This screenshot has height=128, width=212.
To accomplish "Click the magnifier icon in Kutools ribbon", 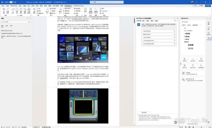I will [8, 9].
